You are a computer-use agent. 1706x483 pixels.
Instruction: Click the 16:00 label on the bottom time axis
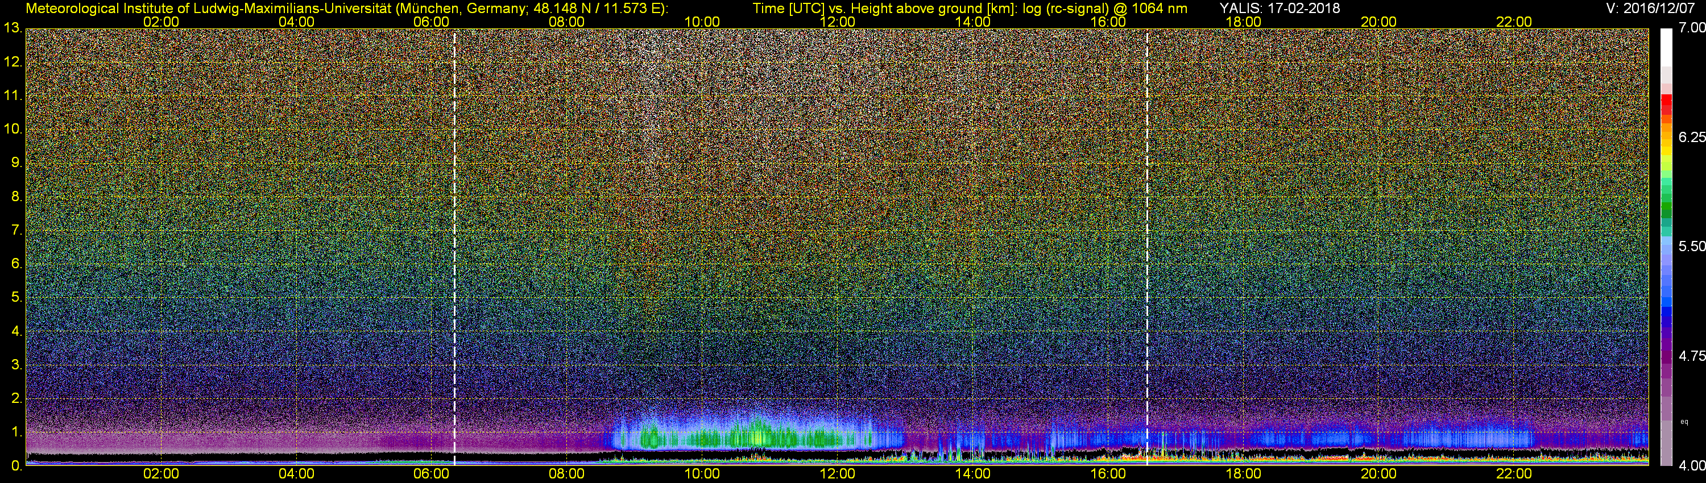pyautogui.click(x=1108, y=474)
